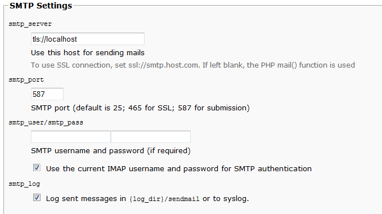
Task: Click the Use this host for sending mails text
Action: pos(88,52)
